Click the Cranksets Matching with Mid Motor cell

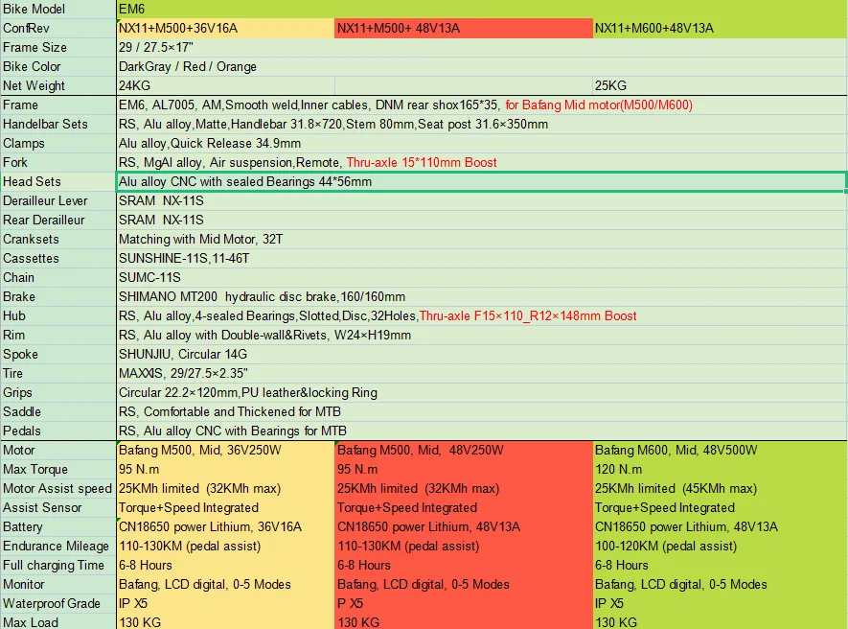point(482,240)
